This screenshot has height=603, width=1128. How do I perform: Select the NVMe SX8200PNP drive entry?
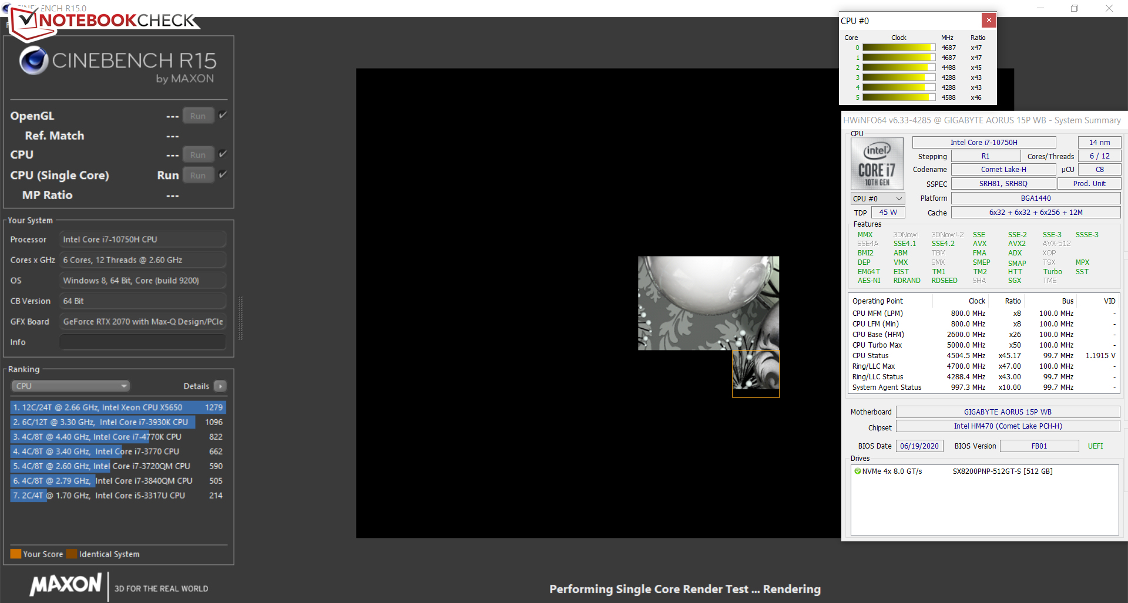[985, 471]
